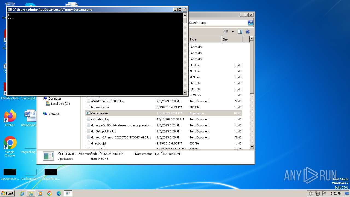
Task: Sort files by Size column header
Action: [x=232, y=39]
